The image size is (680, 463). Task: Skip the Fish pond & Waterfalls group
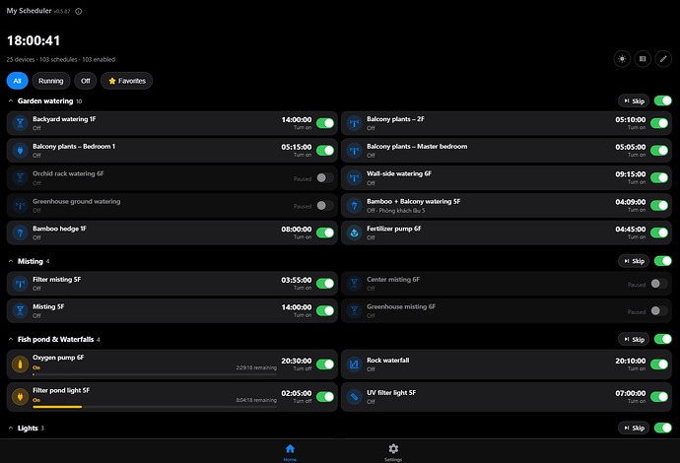click(634, 339)
